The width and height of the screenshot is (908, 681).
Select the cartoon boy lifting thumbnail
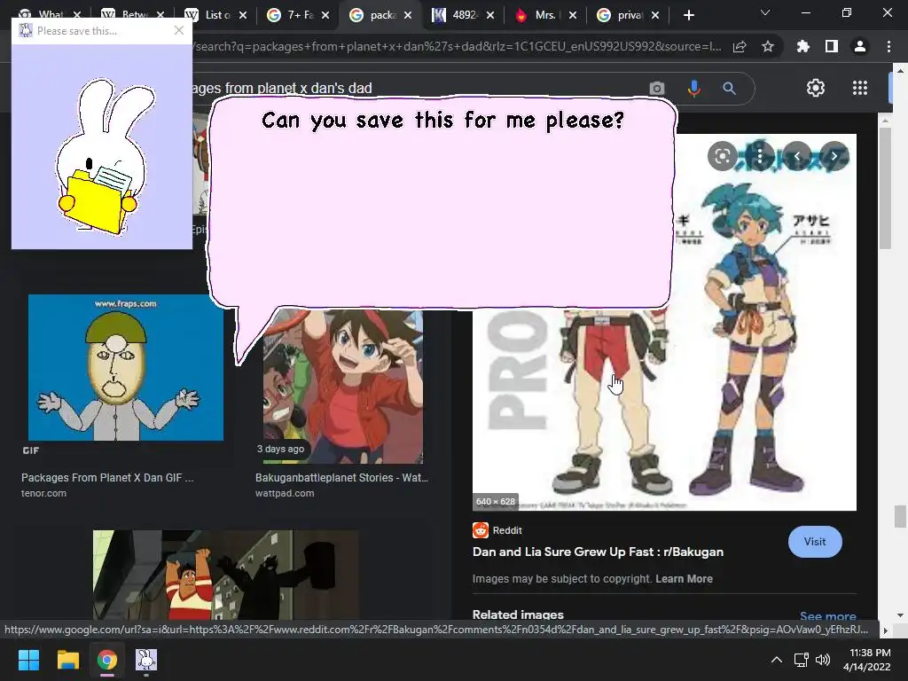click(226, 575)
